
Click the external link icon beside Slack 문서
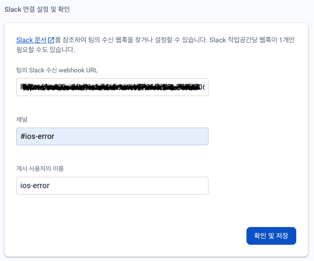point(51,40)
